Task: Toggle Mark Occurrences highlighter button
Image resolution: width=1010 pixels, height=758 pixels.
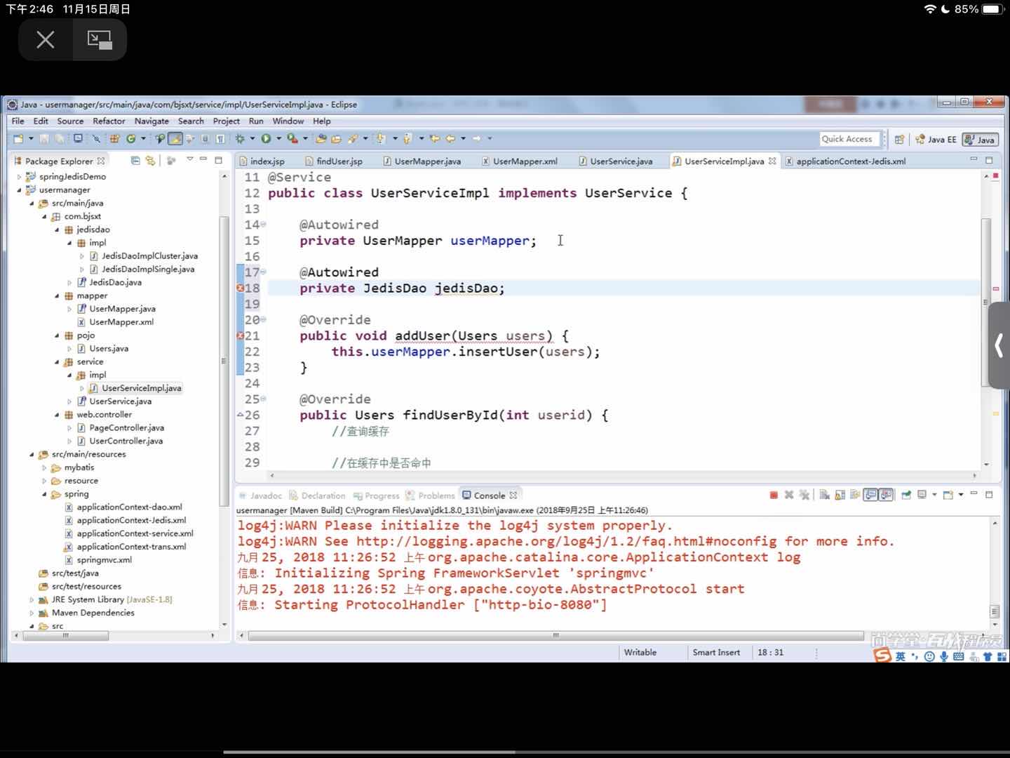Action: point(175,139)
